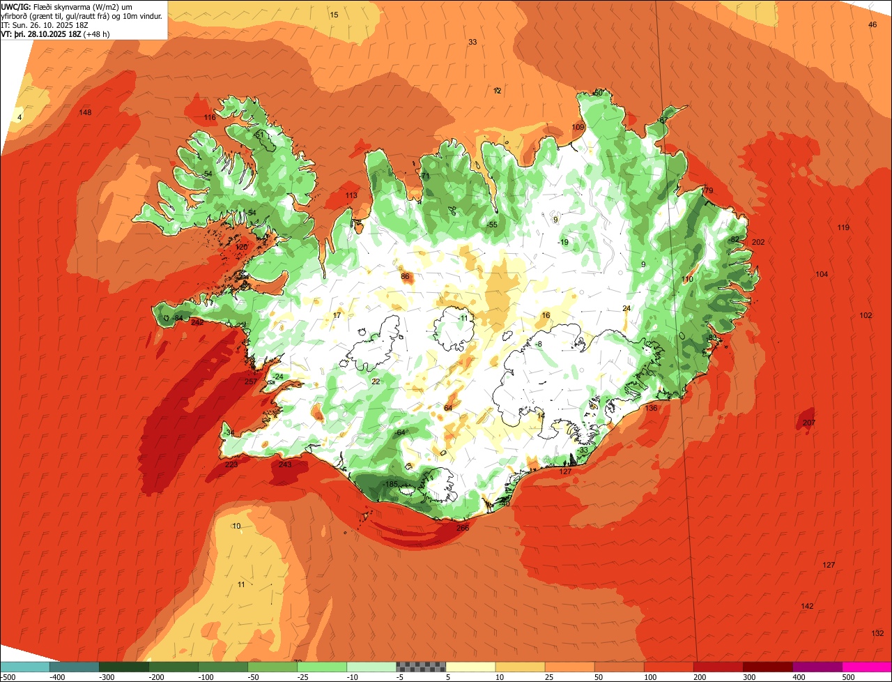Click the legend label '500'
The width and height of the screenshot is (892, 682).
(x=847, y=677)
